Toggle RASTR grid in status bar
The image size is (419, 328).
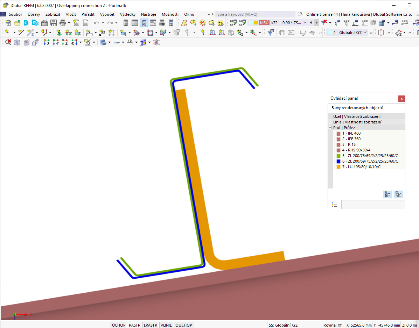[134, 325]
